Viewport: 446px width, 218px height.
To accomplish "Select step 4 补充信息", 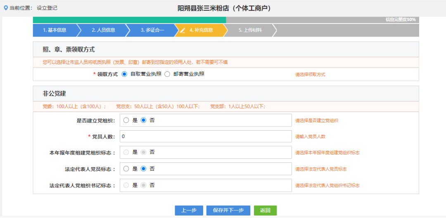I will click(x=201, y=30).
